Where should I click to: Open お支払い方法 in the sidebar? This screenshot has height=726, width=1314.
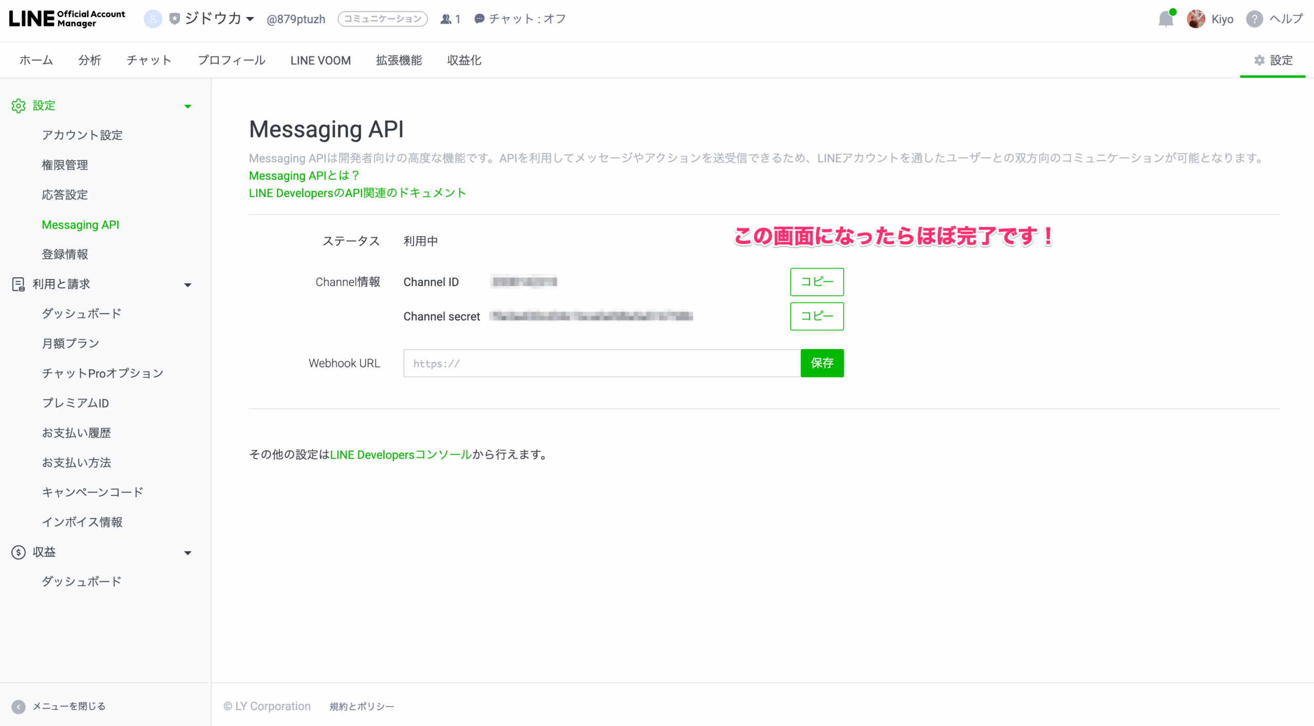(76, 462)
